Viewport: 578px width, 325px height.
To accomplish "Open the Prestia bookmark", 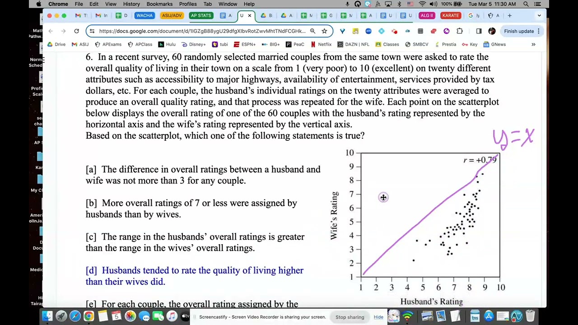I will (445, 44).
